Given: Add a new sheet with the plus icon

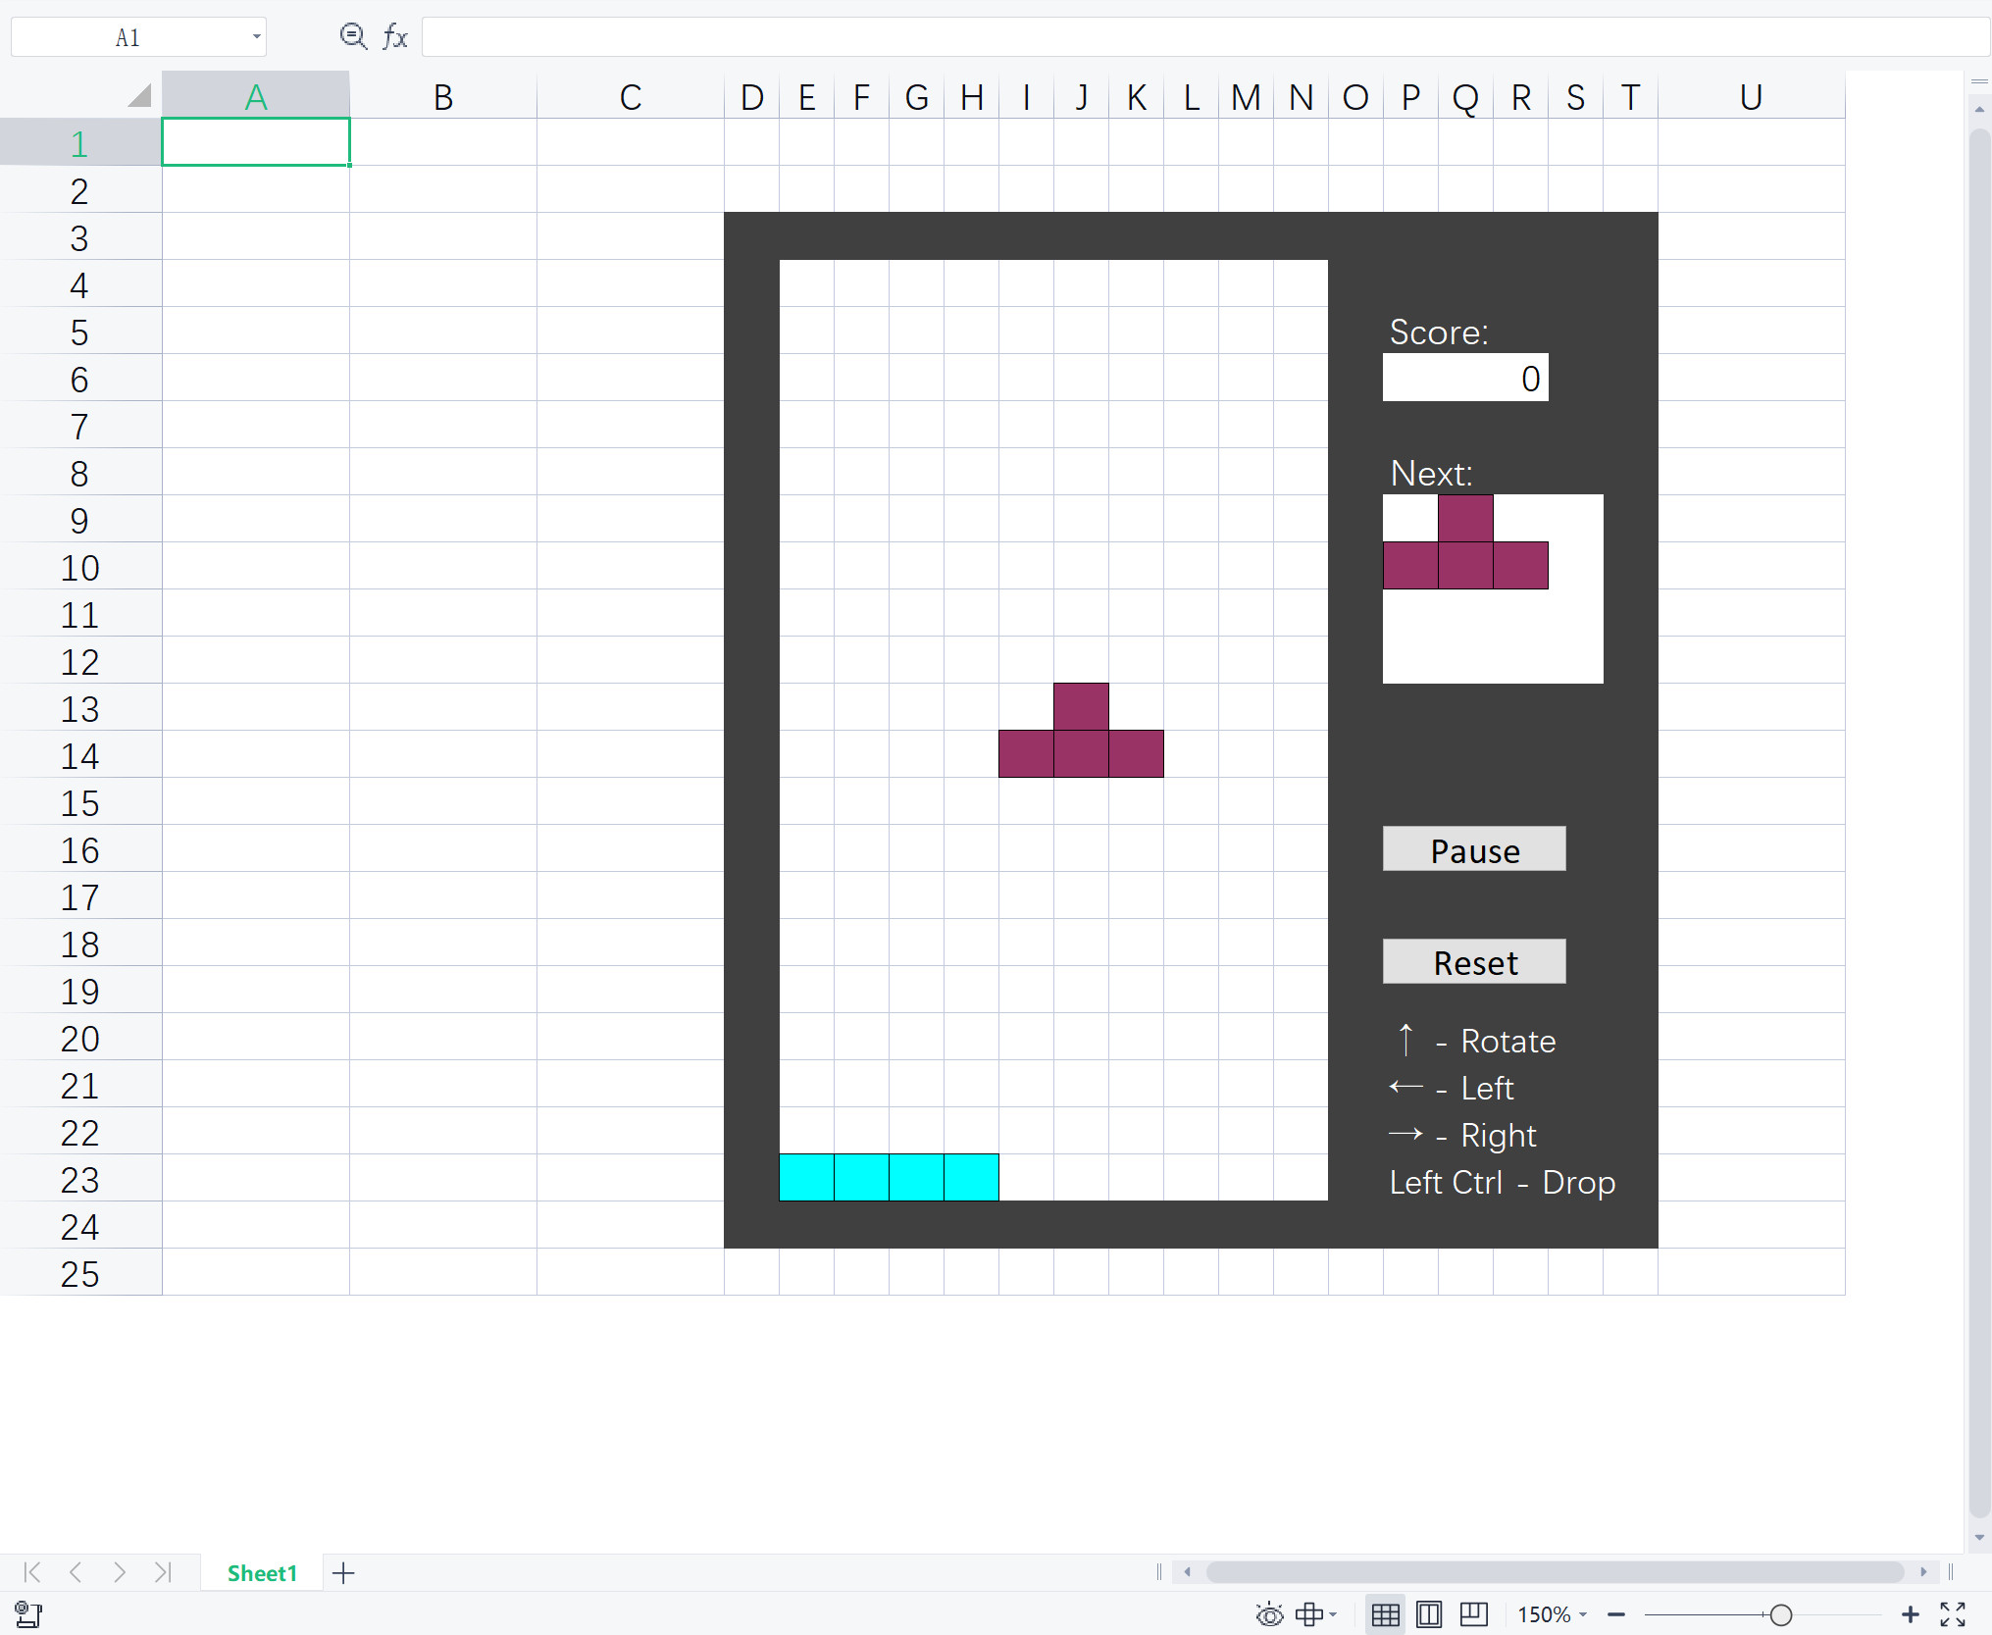Looking at the screenshot, I should (x=343, y=1573).
